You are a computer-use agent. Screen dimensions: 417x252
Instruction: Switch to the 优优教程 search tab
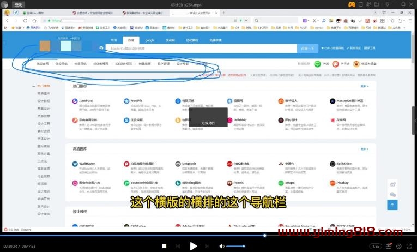192,40
